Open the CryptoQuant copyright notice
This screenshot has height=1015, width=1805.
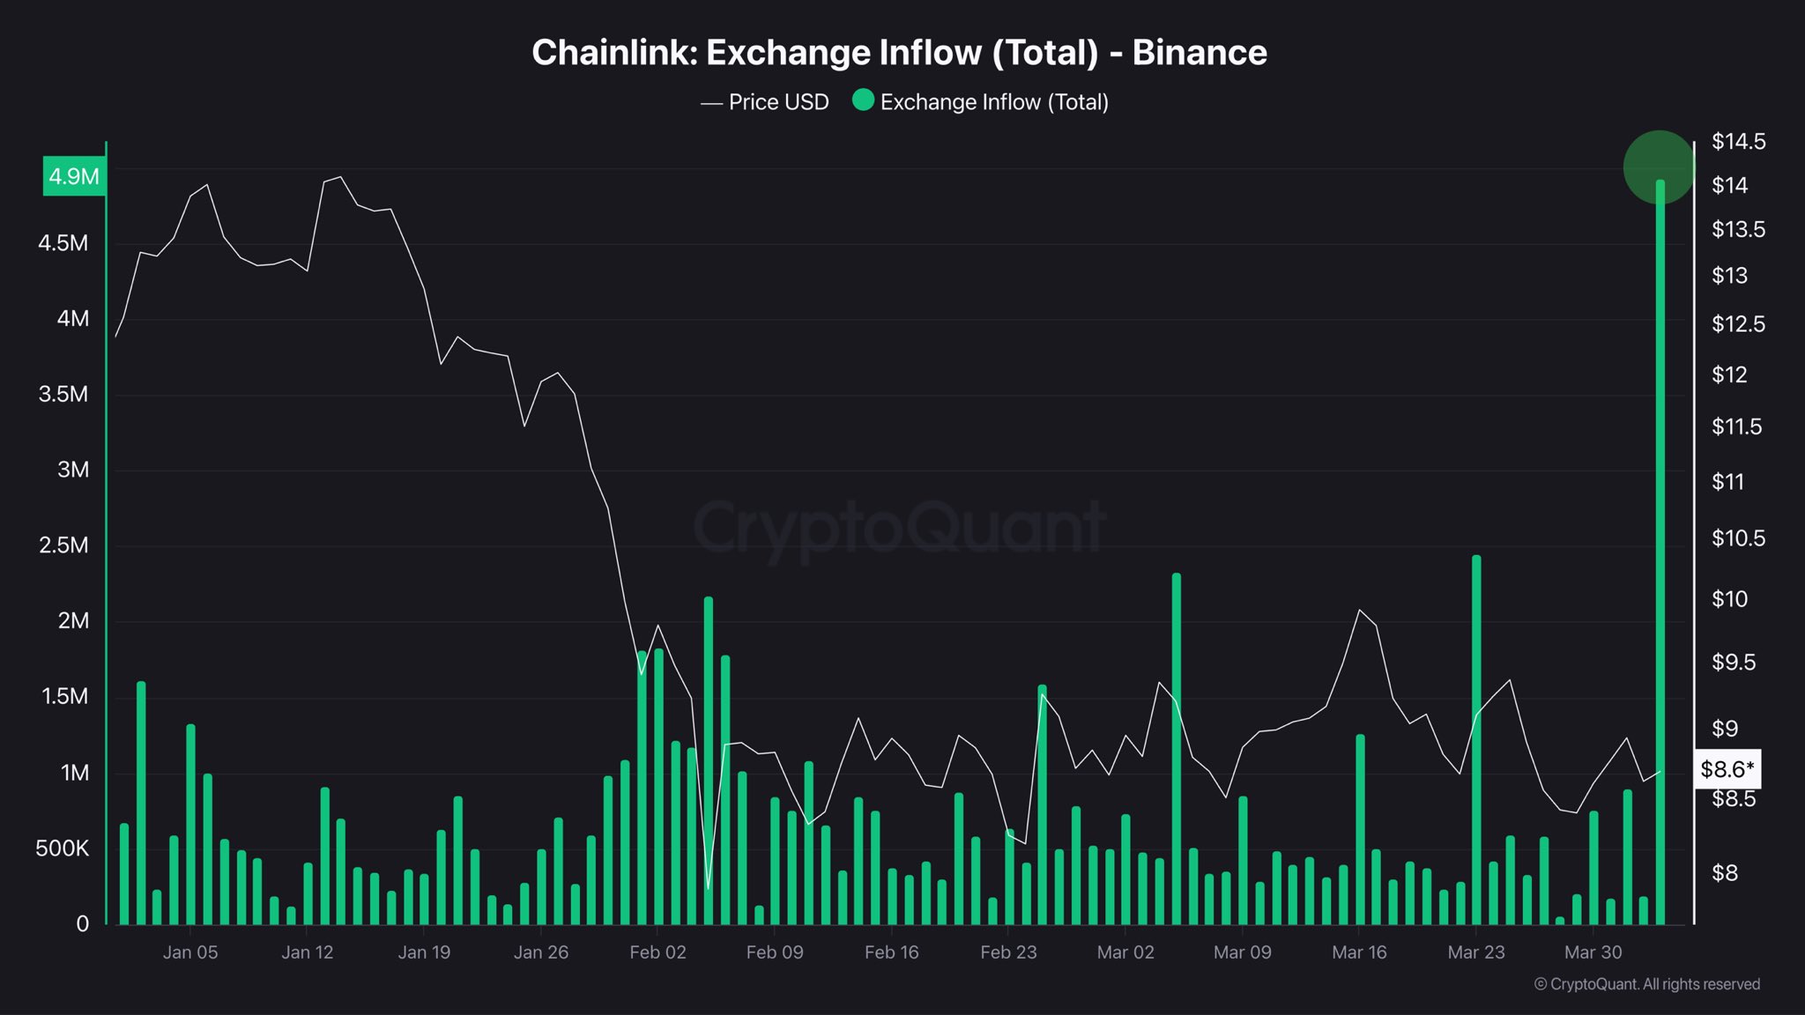tap(1646, 984)
